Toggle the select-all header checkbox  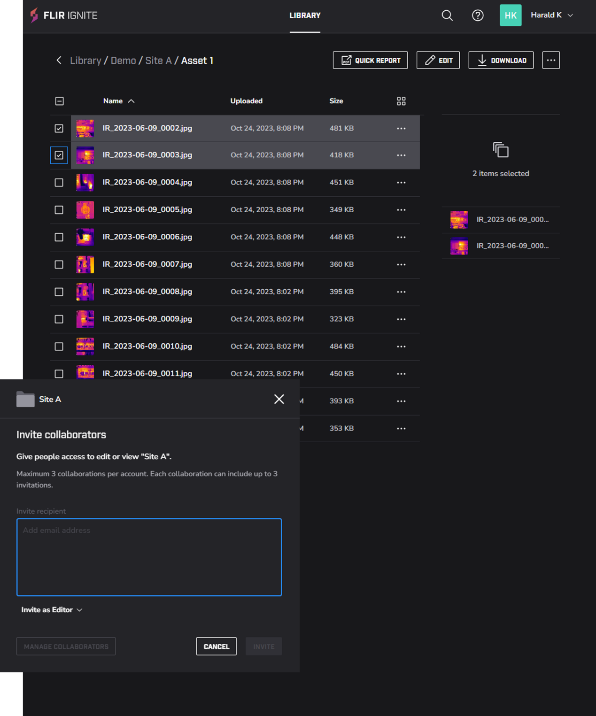(x=60, y=101)
